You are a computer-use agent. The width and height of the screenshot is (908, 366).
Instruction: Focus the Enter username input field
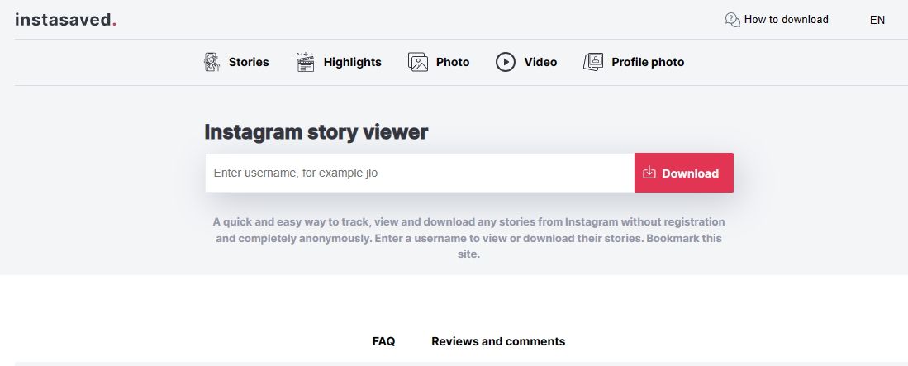pos(420,173)
